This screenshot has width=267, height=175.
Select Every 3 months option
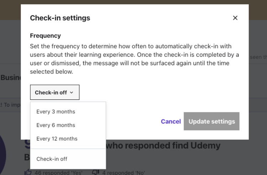tap(56, 112)
